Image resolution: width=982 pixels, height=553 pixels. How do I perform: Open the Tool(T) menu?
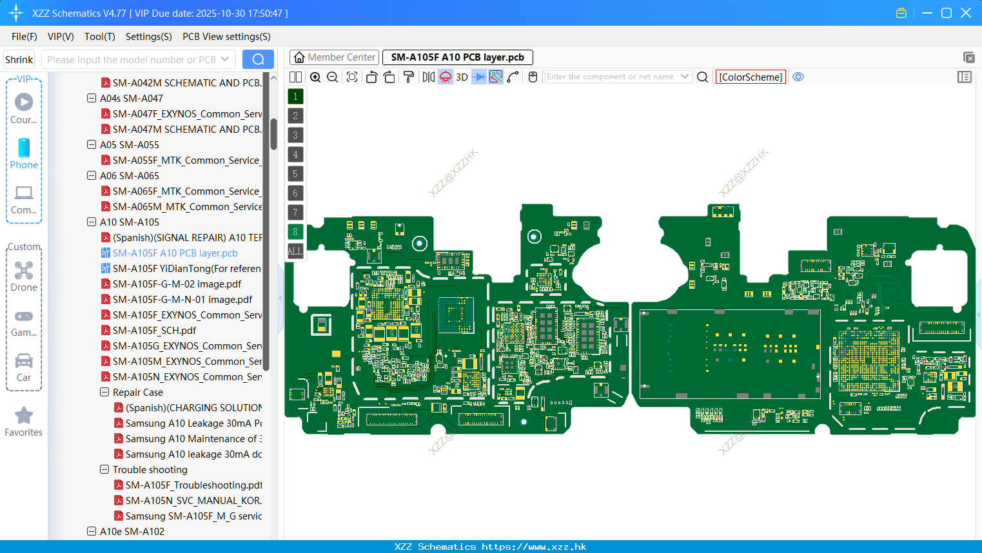100,37
